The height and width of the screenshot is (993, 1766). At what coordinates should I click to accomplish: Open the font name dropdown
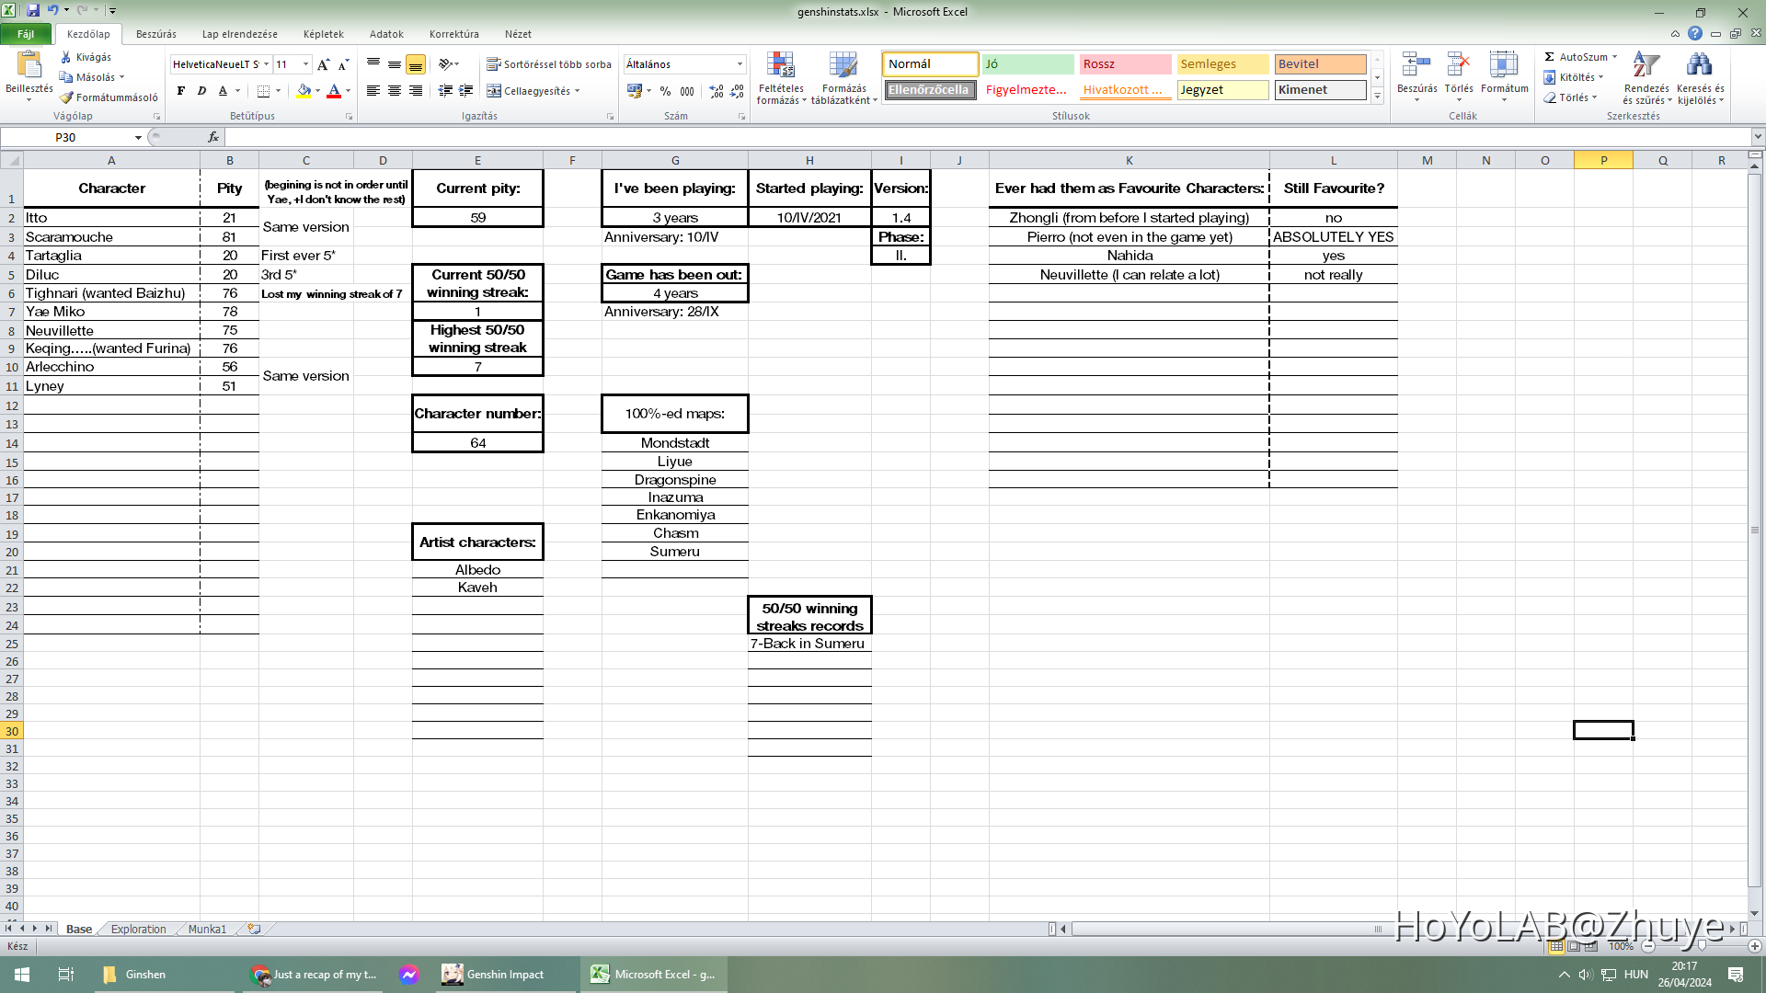click(x=266, y=64)
